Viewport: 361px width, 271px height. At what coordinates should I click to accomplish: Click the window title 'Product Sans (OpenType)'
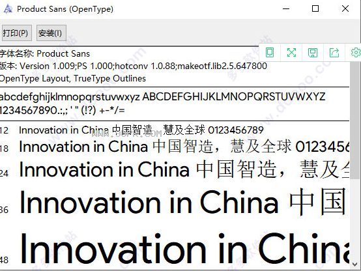point(65,9)
